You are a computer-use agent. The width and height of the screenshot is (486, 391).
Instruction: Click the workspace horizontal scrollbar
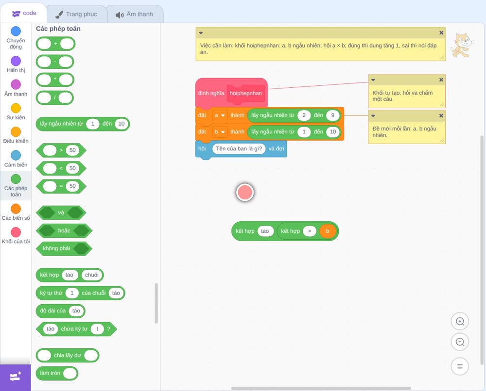[321, 388]
